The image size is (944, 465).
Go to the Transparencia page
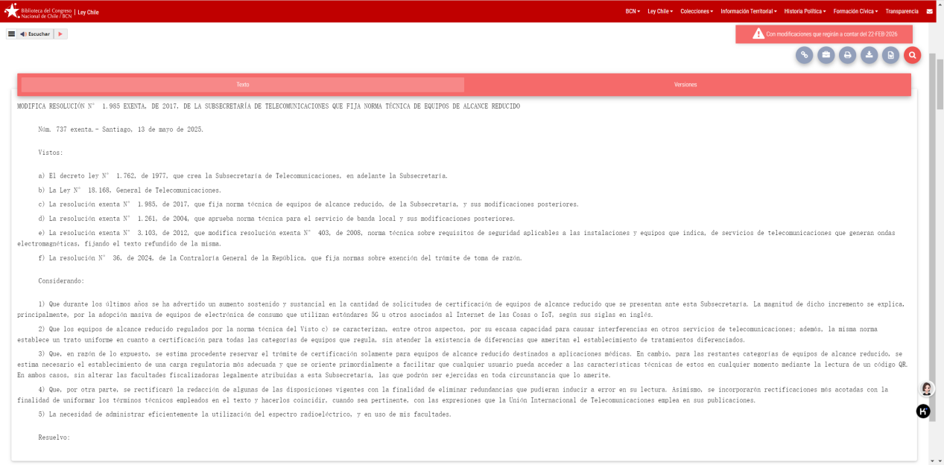pyautogui.click(x=902, y=11)
